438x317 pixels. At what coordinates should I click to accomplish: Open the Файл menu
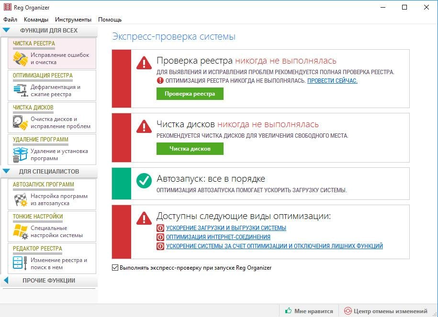[x=10, y=20]
